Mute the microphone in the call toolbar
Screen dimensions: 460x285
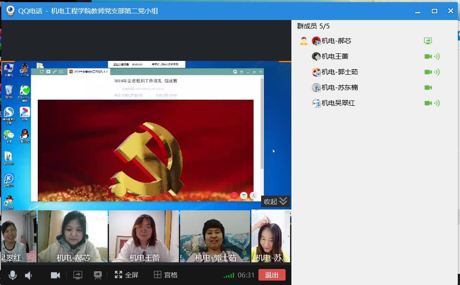[12, 275]
